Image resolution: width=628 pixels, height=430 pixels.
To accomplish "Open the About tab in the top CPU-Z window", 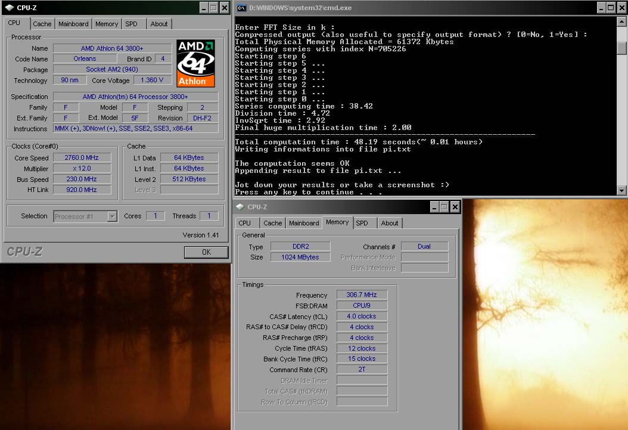I will pyautogui.click(x=159, y=24).
